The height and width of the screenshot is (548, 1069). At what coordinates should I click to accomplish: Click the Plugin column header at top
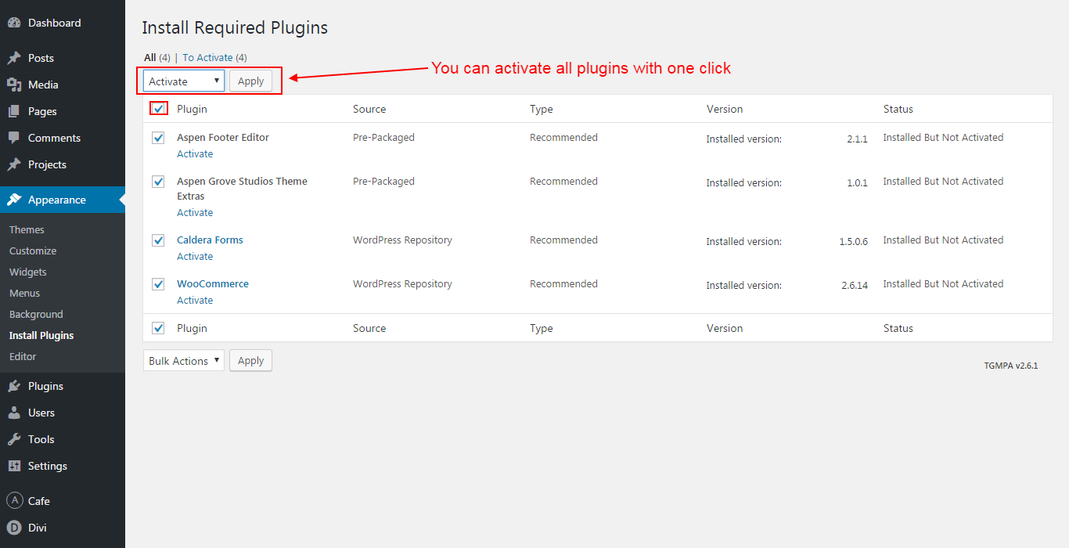(x=192, y=109)
